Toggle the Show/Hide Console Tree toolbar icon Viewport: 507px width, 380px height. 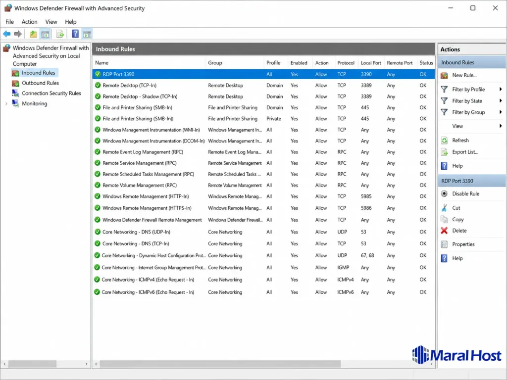point(45,34)
